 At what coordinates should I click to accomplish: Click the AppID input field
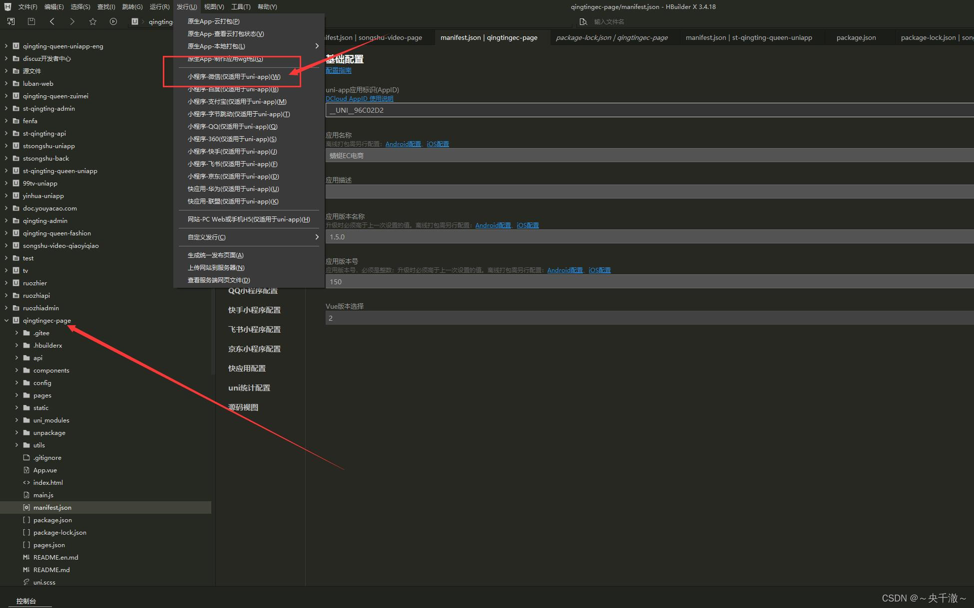(649, 110)
